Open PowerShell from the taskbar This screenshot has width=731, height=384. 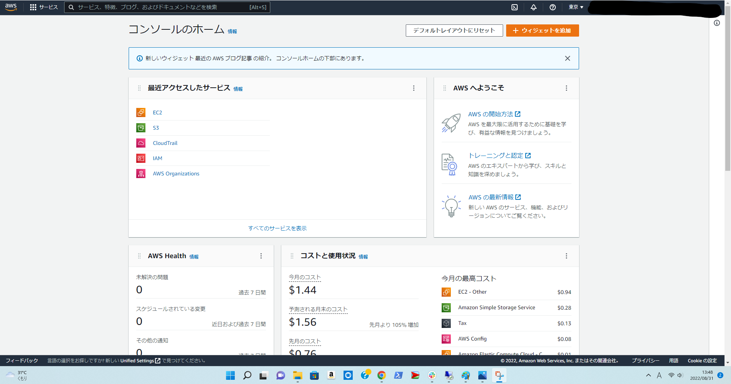(x=399, y=376)
